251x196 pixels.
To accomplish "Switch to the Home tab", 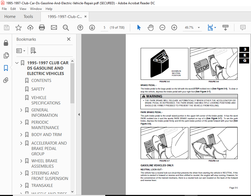I will (x=10, y=16).
